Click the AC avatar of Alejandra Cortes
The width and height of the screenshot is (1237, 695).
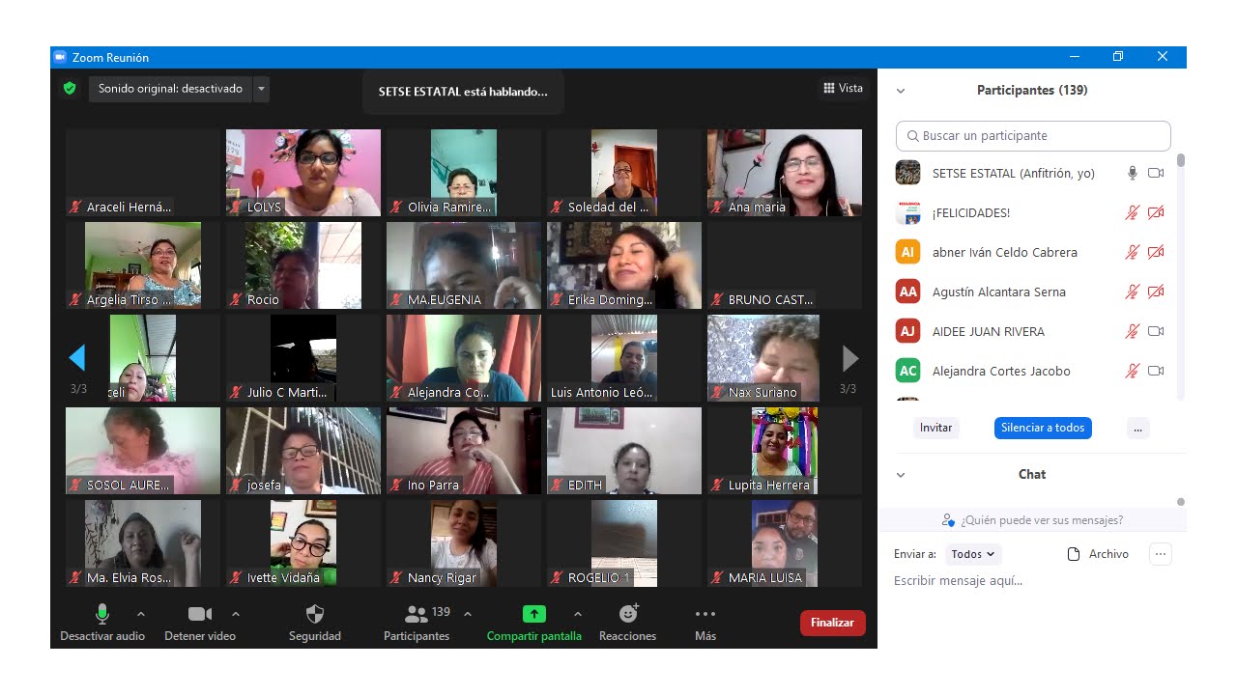pos(907,371)
